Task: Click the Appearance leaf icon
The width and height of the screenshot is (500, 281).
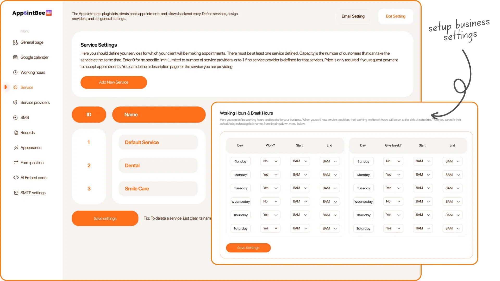Action: [16, 148]
